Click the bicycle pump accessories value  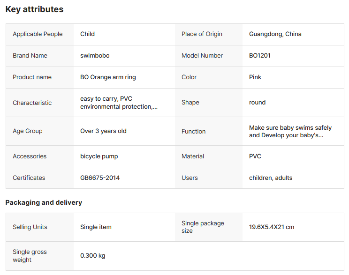click(99, 156)
